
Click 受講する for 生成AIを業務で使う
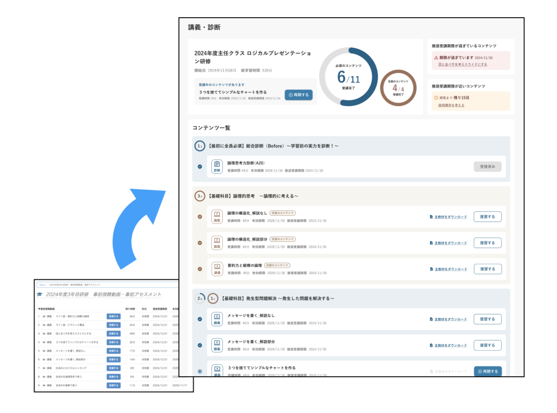click(113, 385)
